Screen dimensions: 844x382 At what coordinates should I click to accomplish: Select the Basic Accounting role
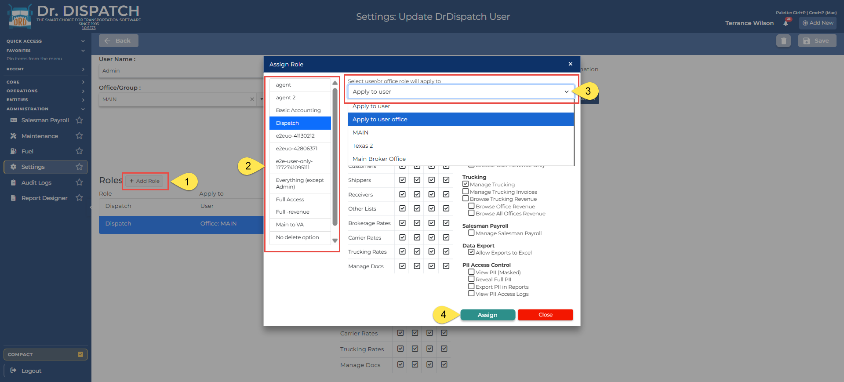(300, 110)
